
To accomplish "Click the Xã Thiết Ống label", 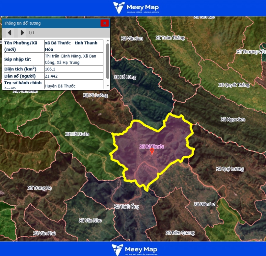I will [126, 207].
